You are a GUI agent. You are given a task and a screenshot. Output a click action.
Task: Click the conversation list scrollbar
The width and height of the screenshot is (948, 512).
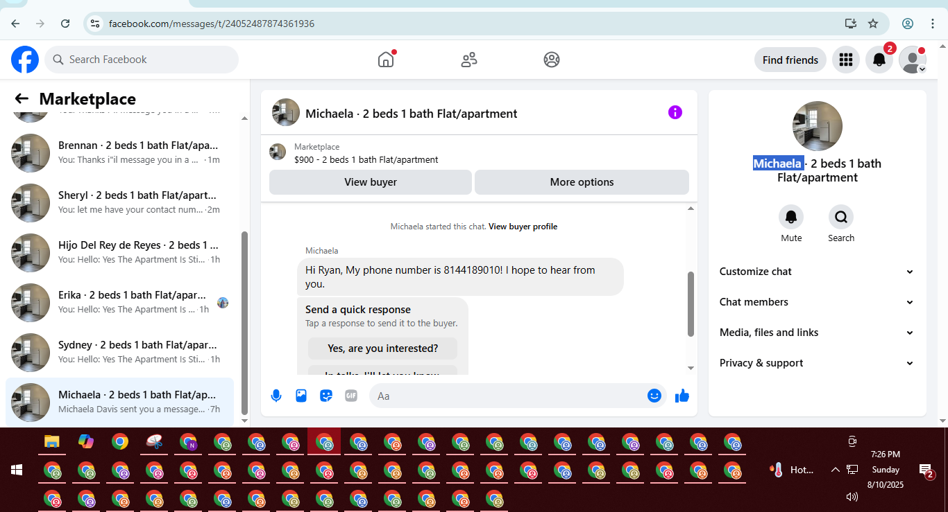click(244, 322)
